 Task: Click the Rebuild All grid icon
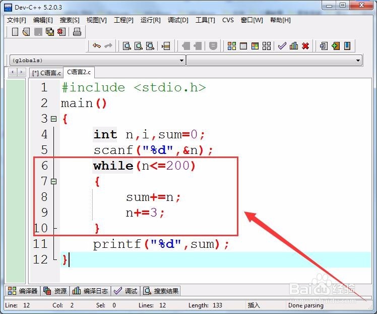coord(267,46)
